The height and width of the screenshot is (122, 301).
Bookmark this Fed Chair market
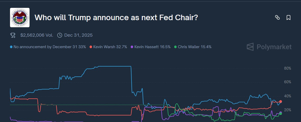tap(288, 18)
